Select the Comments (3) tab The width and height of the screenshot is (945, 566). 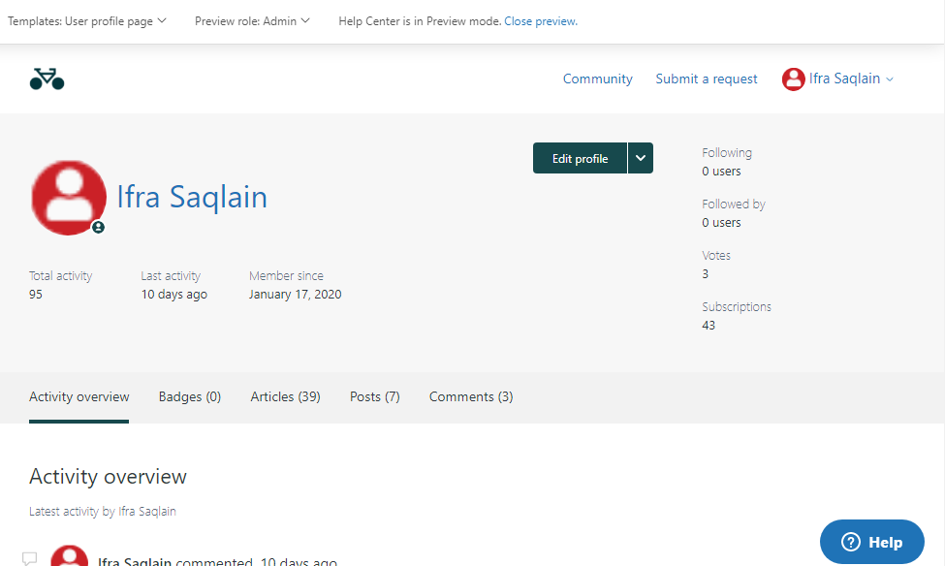tap(471, 396)
